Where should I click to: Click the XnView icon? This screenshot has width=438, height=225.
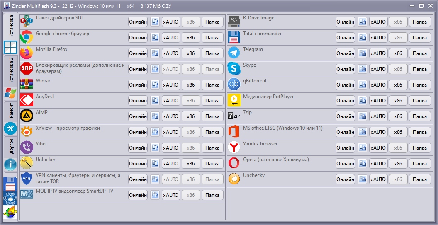pos(27,132)
